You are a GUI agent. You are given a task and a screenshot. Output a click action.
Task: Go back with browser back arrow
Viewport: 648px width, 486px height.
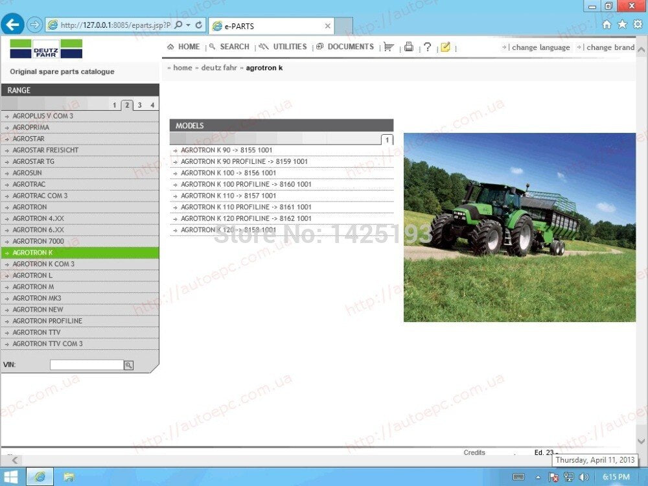pyautogui.click(x=12, y=25)
